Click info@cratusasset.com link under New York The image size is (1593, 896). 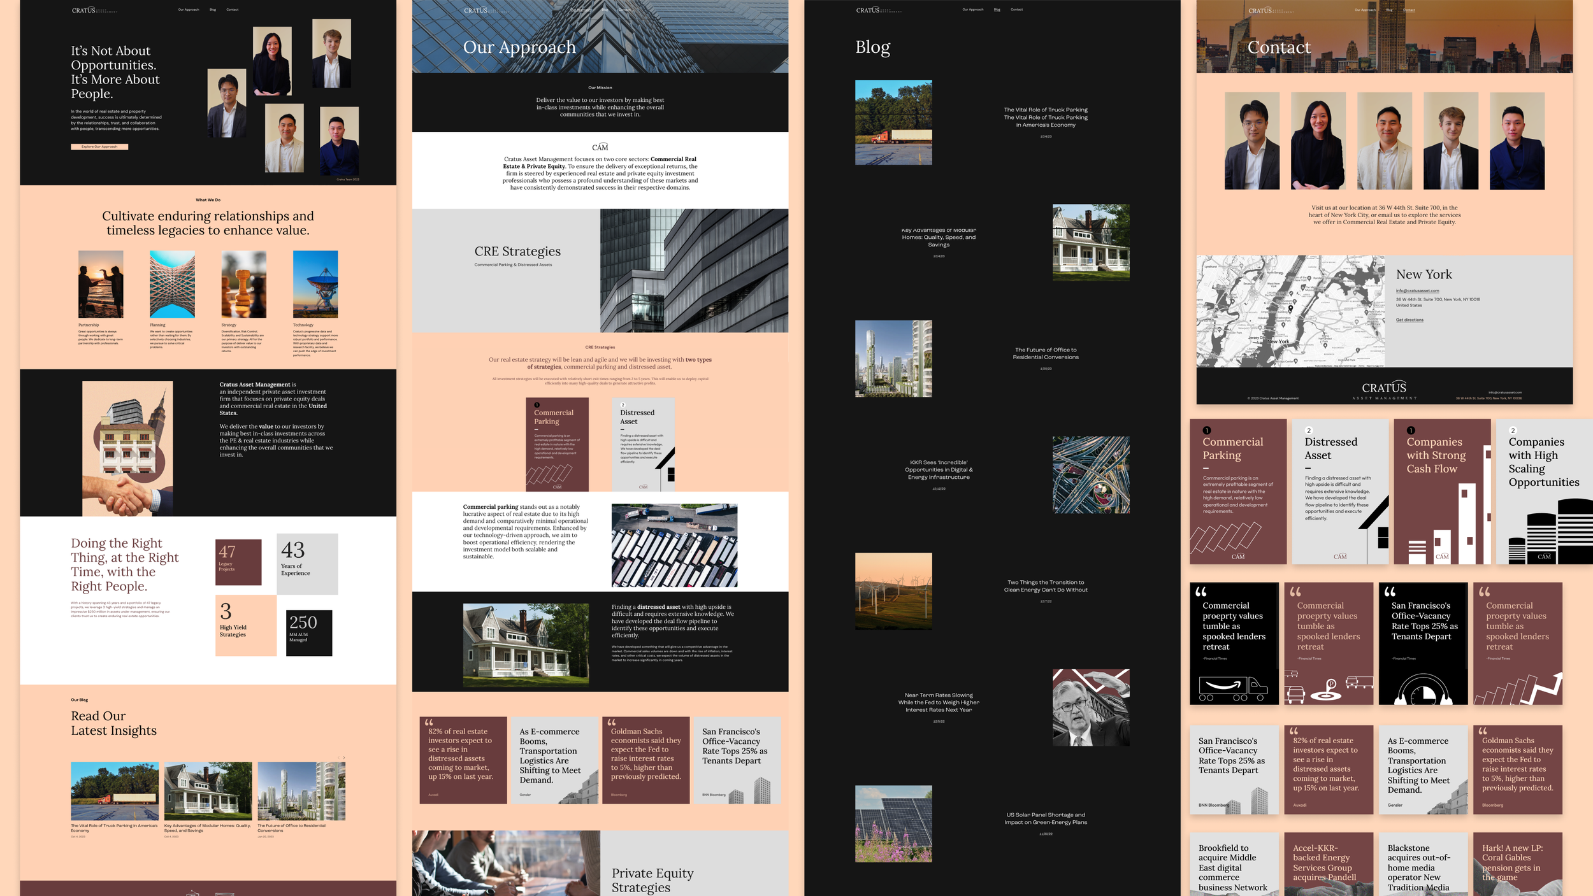tap(1417, 290)
